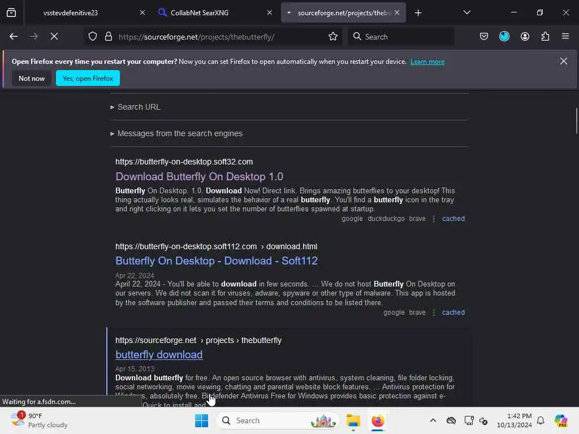Click the https://sourceforge.net projects thebutterfly breadcrumb
Image resolution: width=579 pixels, height=434 pixels.
[198, 340]
